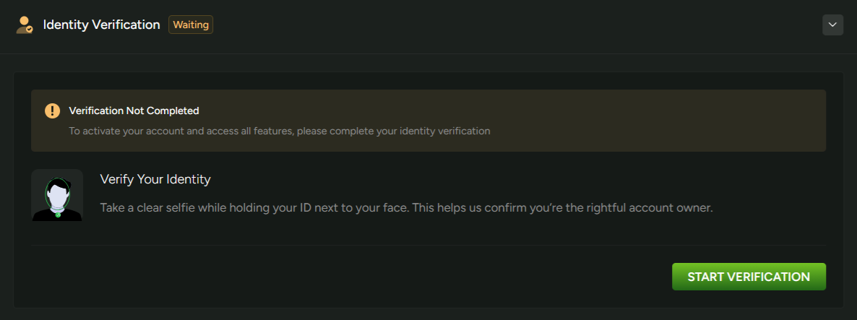Click the checkmark badge on user icon
Viewport: 857px width, 320px height.
pos(29,30)
